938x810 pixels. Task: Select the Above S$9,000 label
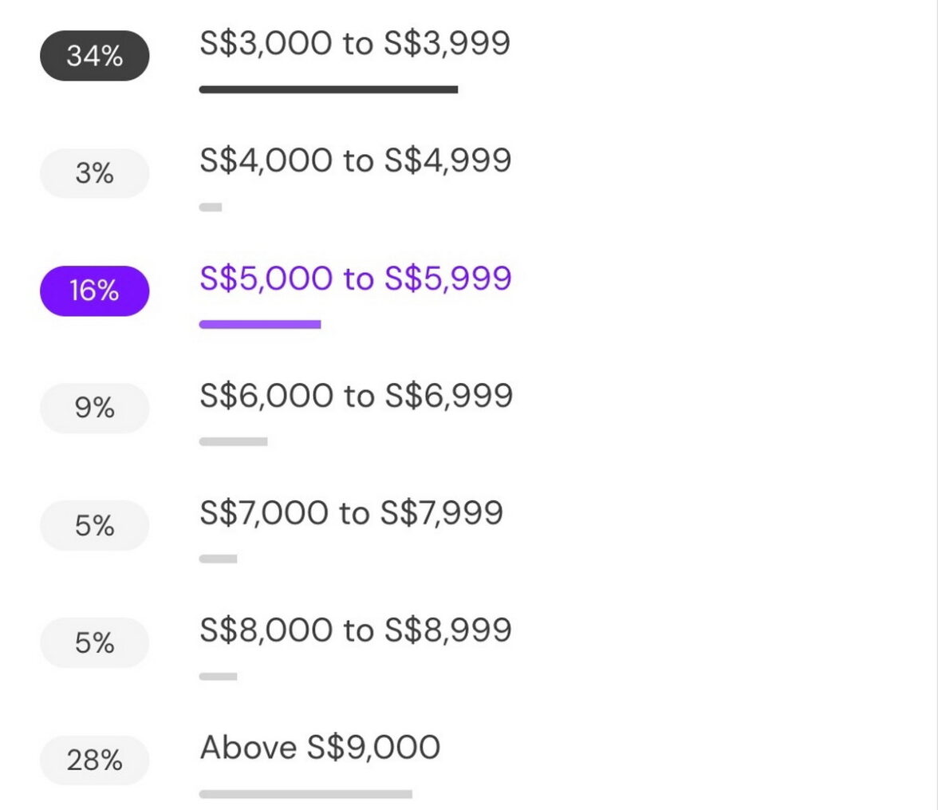pyautogui.click(x=320, y=747)
